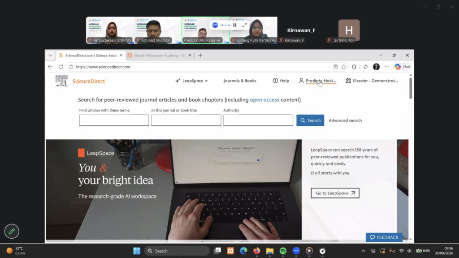Select Perpustakaan UNIMUS video thumbnail
The height and width of the screenshot is (258, 459).
(110, 30)
